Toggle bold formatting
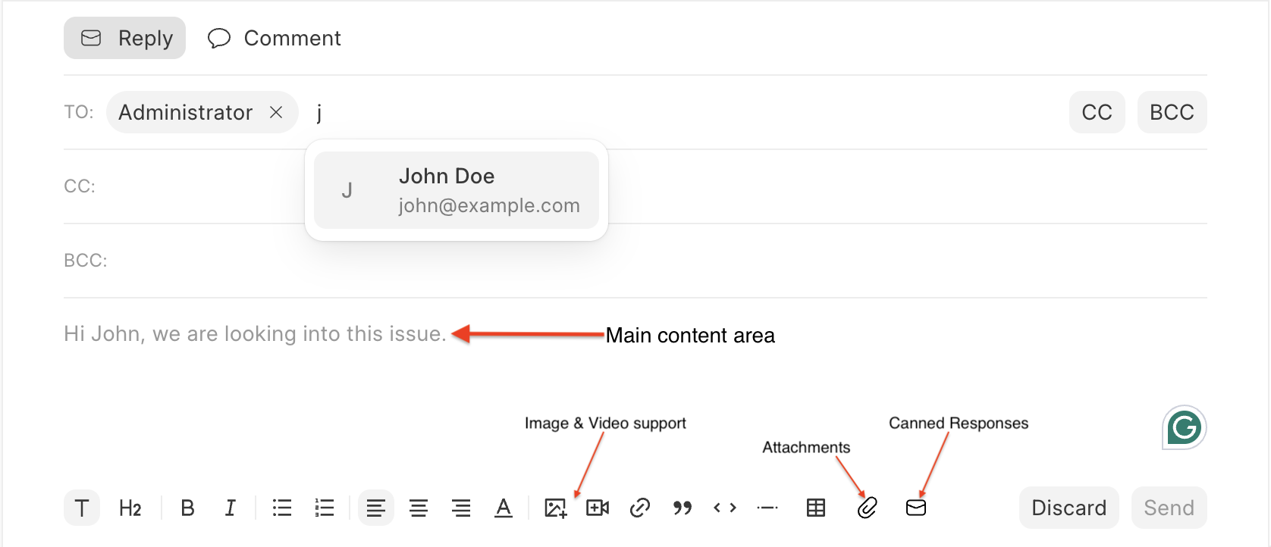 [x=187, y=508]
